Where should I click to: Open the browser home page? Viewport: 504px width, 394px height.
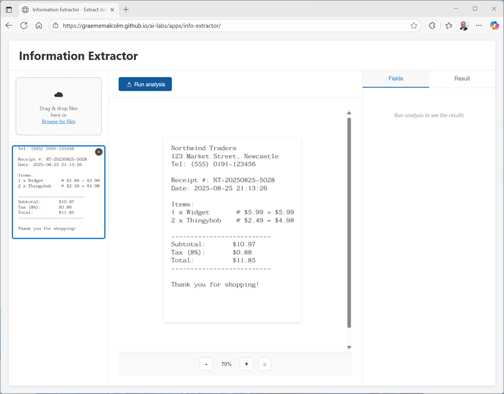39,25
